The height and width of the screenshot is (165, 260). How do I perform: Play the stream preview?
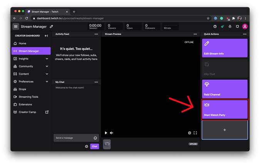(x=106, y=133)
